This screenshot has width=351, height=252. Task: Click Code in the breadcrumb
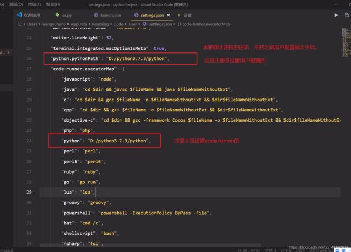118,24
